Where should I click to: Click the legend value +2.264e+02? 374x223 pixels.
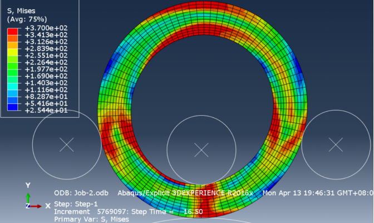[46, 62]
